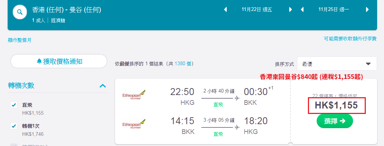Open the 排序方式 sort dropdown

pos(337,64)
